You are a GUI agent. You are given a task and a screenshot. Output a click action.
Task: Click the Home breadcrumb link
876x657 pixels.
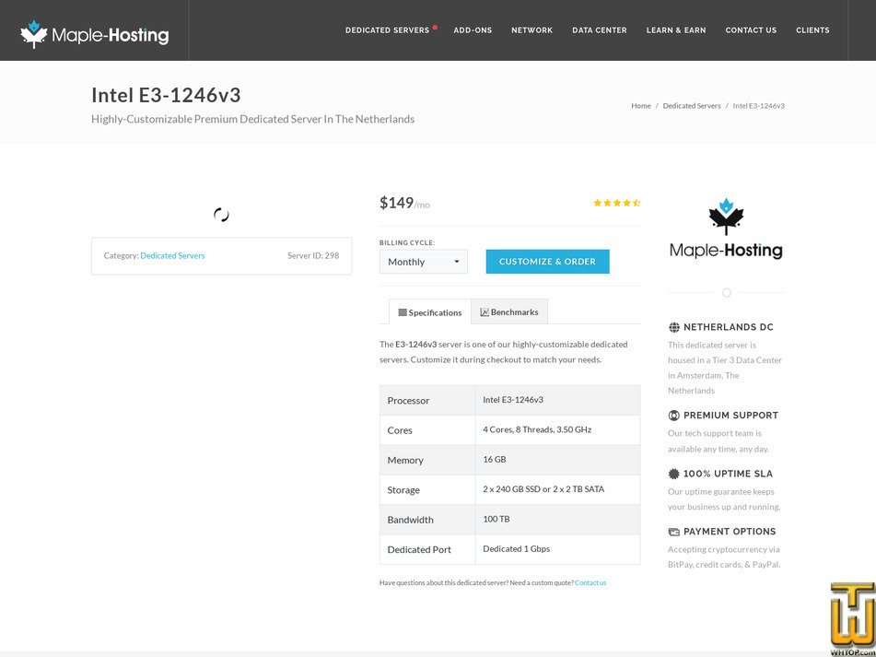click(x=641, y=106)
